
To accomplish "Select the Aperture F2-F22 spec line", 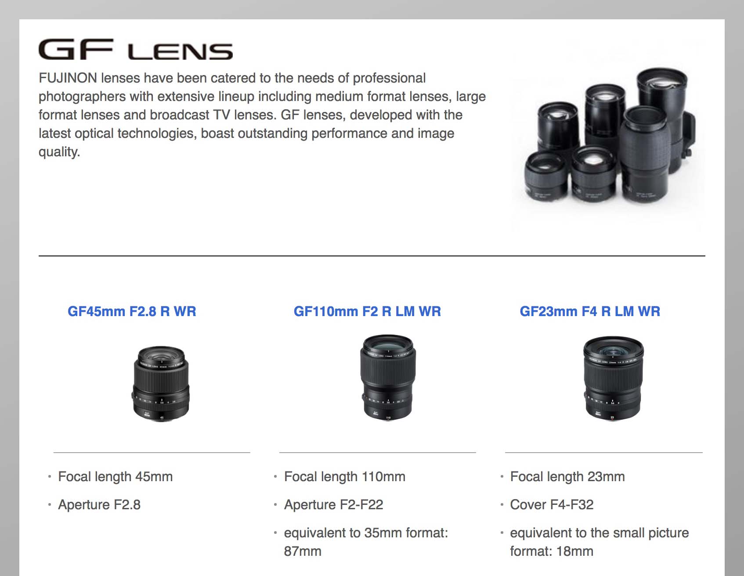I will (x=333, y=504).
